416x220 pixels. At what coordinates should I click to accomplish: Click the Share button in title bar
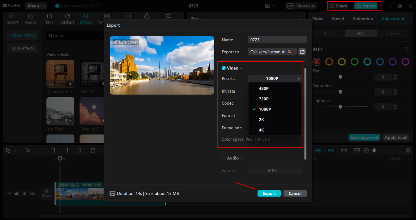[x=339, y=6]
